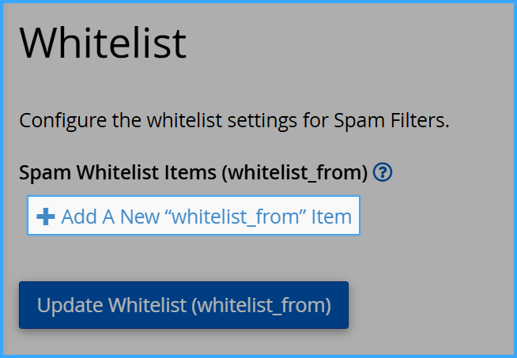Click empty gray area below Update button

[183, 343]
